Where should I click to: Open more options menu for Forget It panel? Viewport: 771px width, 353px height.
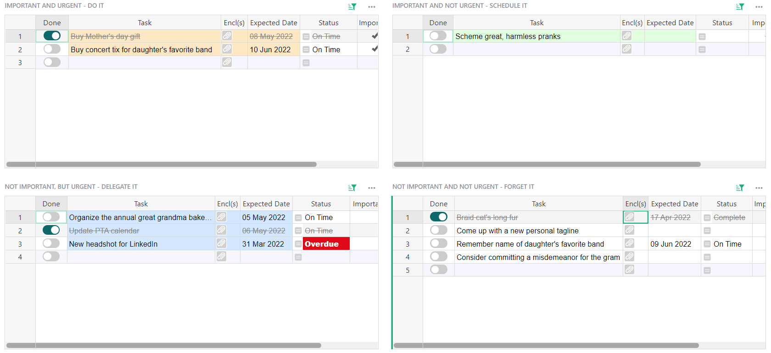point(759,188)
